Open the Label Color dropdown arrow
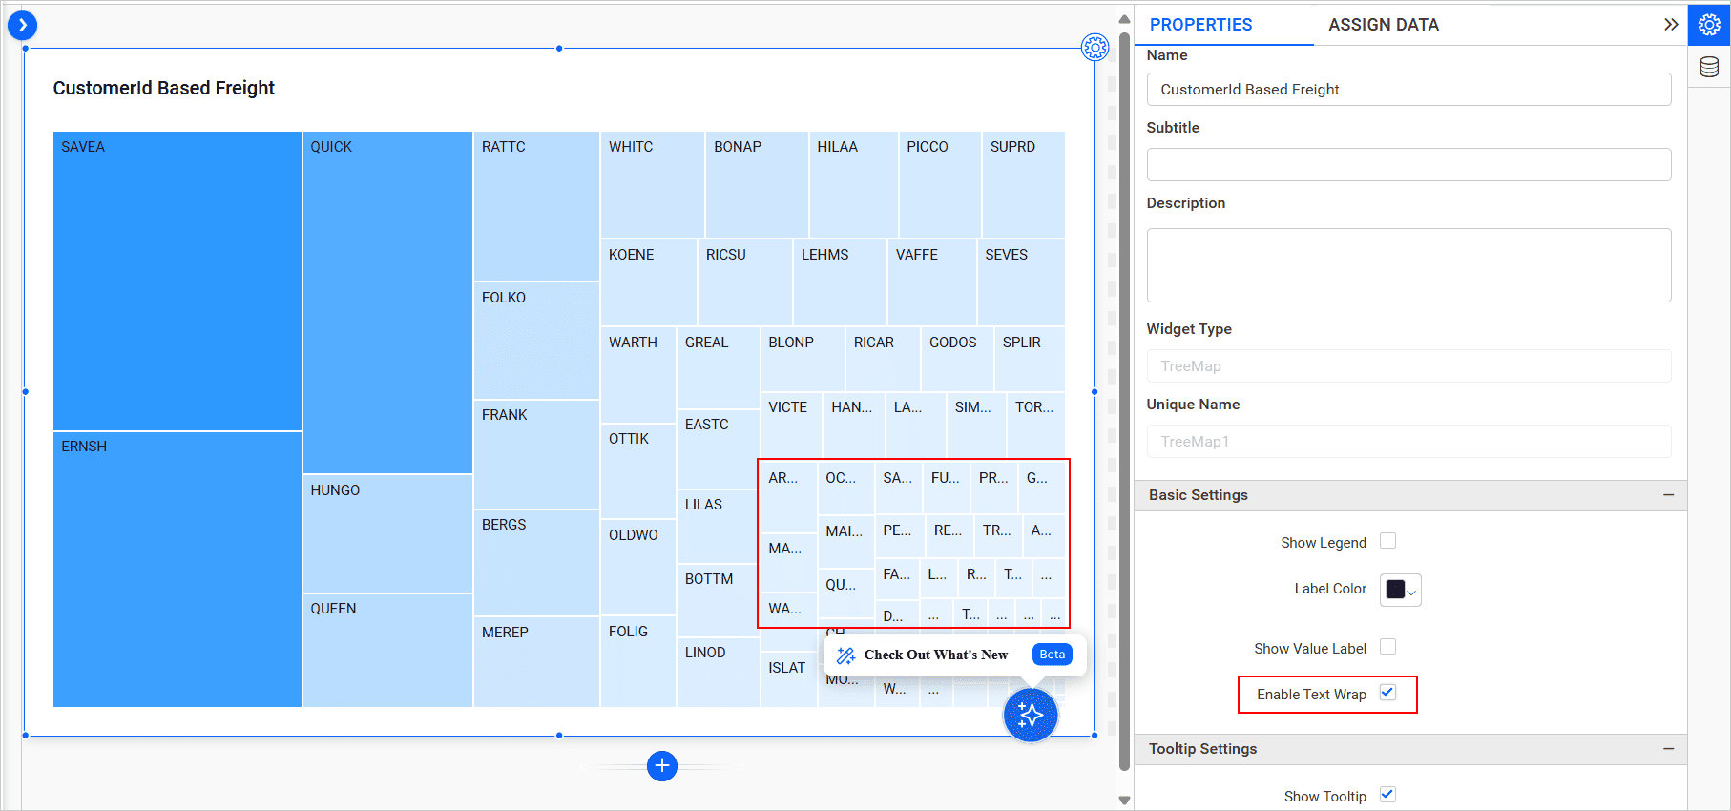The width and height of the screenshot is (1731, 811). pyautogui.click(x=1412, y=592)
